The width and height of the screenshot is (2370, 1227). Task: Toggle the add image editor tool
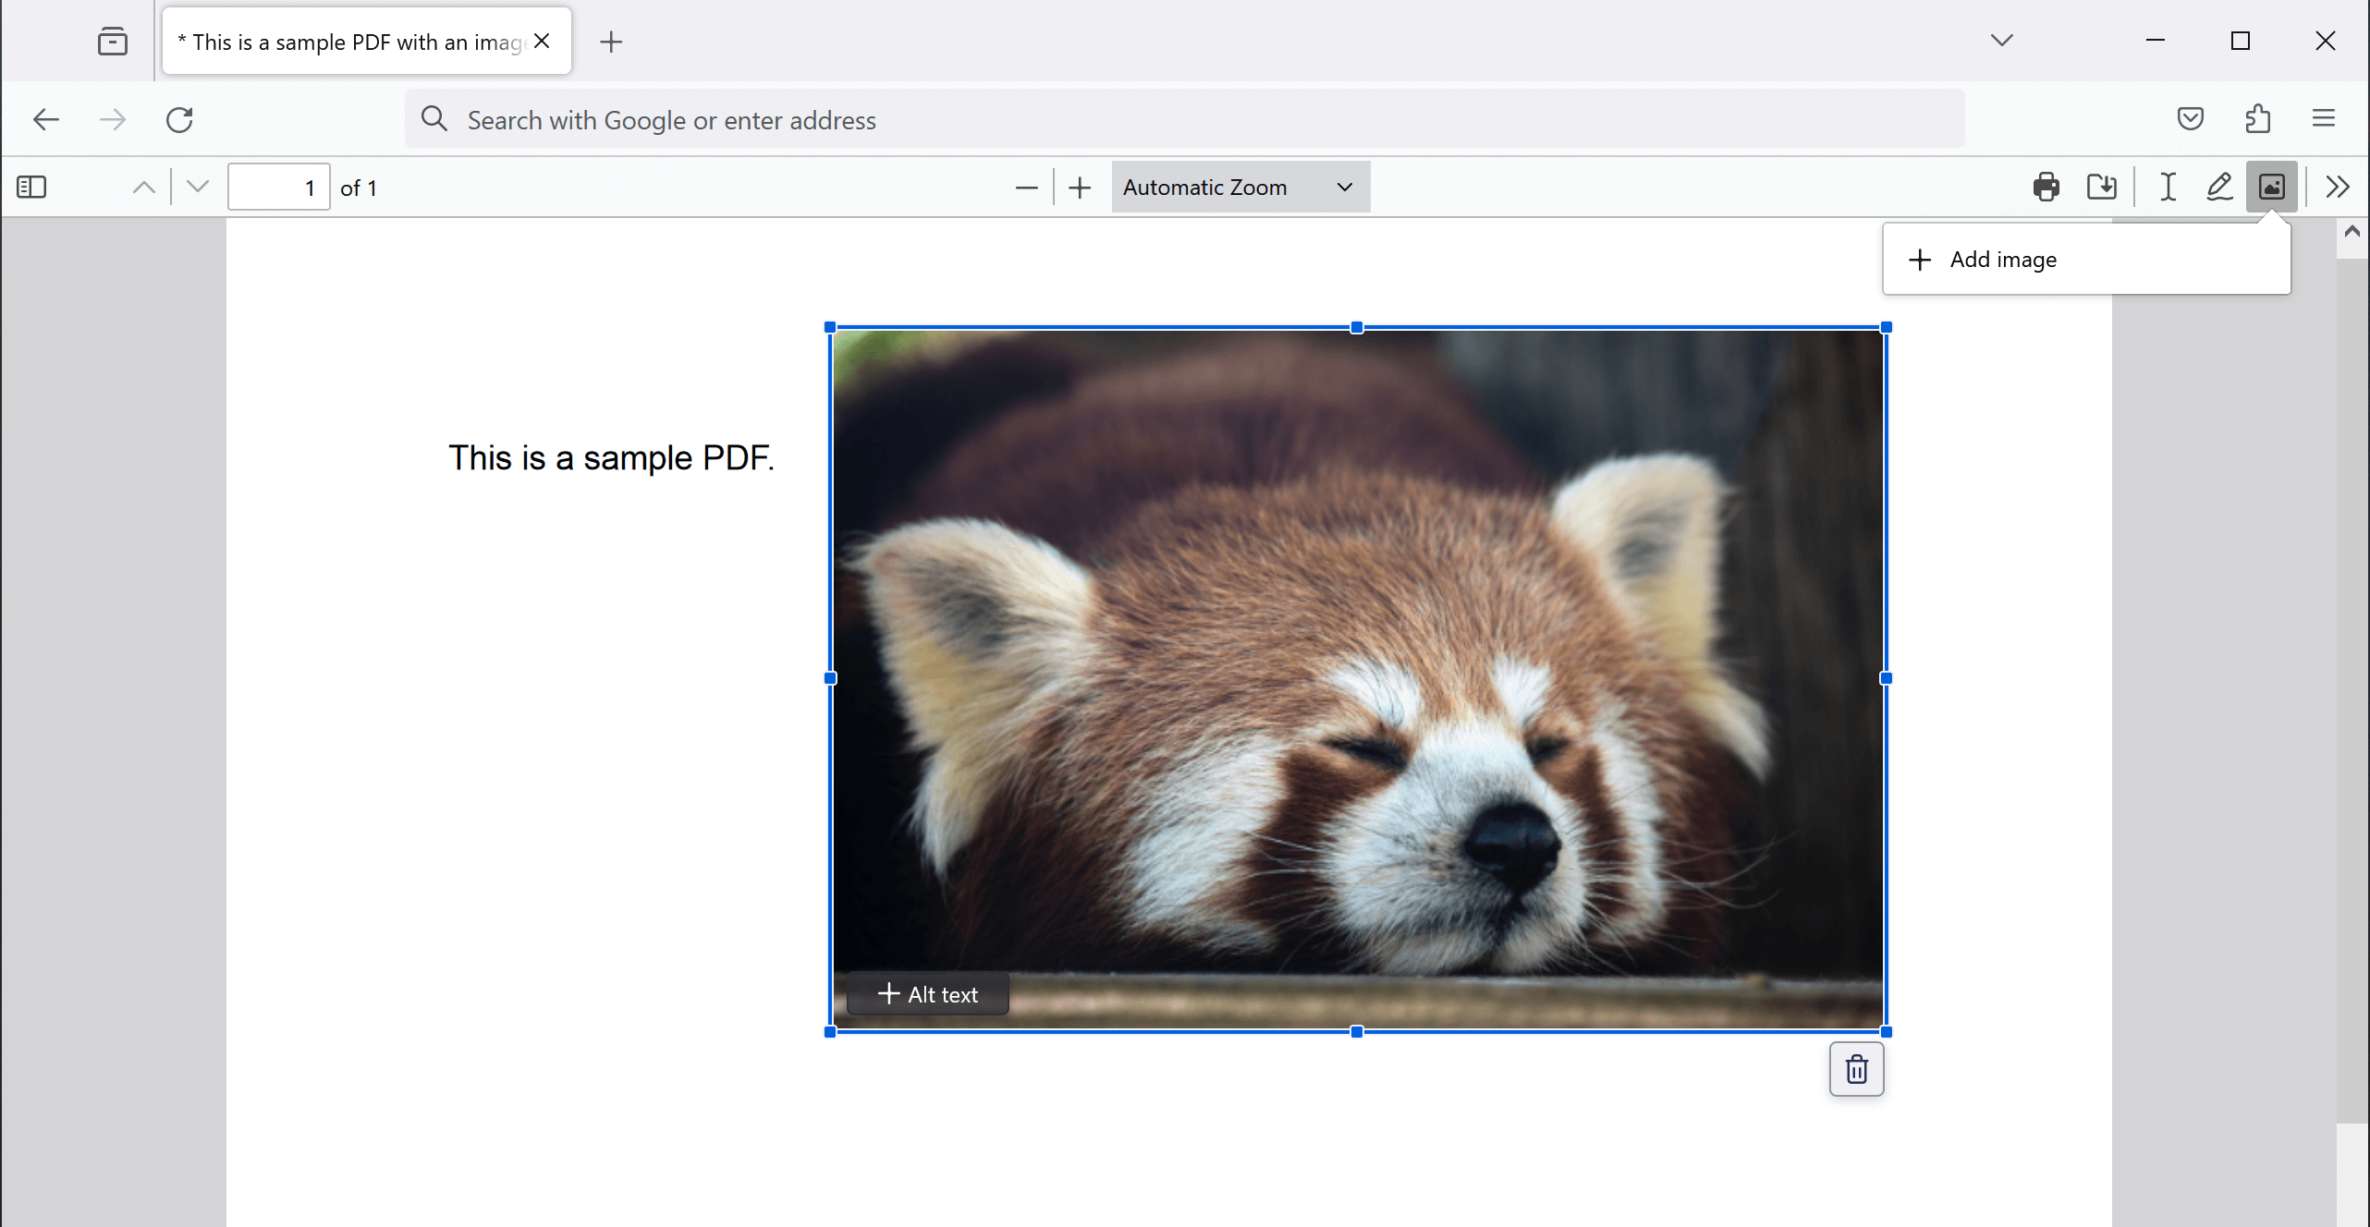pos(2271,188)
